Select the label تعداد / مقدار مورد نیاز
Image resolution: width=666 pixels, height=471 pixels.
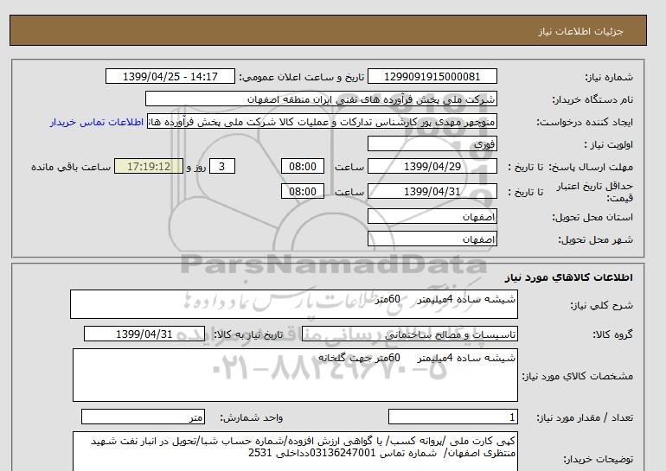(585, 417)
